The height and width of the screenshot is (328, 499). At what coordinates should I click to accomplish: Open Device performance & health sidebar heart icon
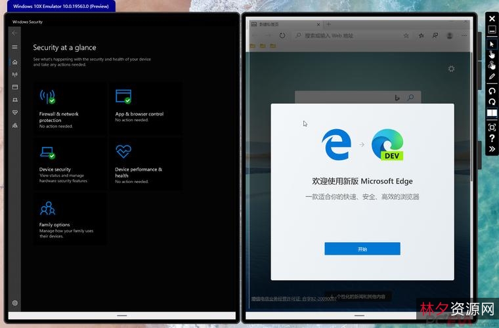point(14,113)
